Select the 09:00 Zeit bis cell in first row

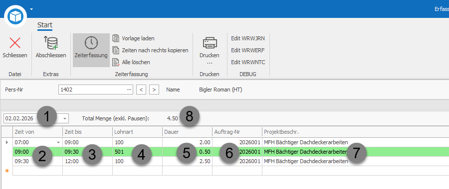coord(87,142)
